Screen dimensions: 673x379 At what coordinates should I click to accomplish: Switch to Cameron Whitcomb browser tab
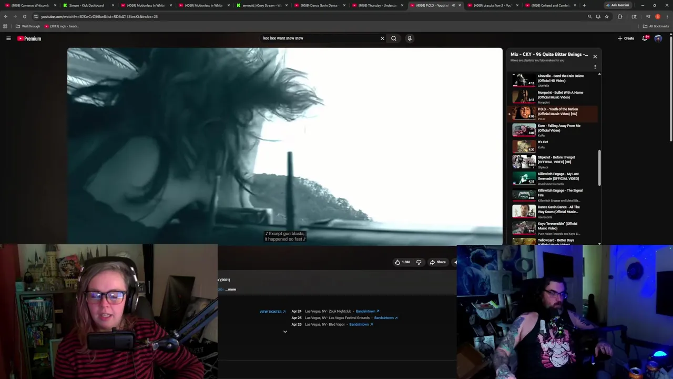coord(29,5)
